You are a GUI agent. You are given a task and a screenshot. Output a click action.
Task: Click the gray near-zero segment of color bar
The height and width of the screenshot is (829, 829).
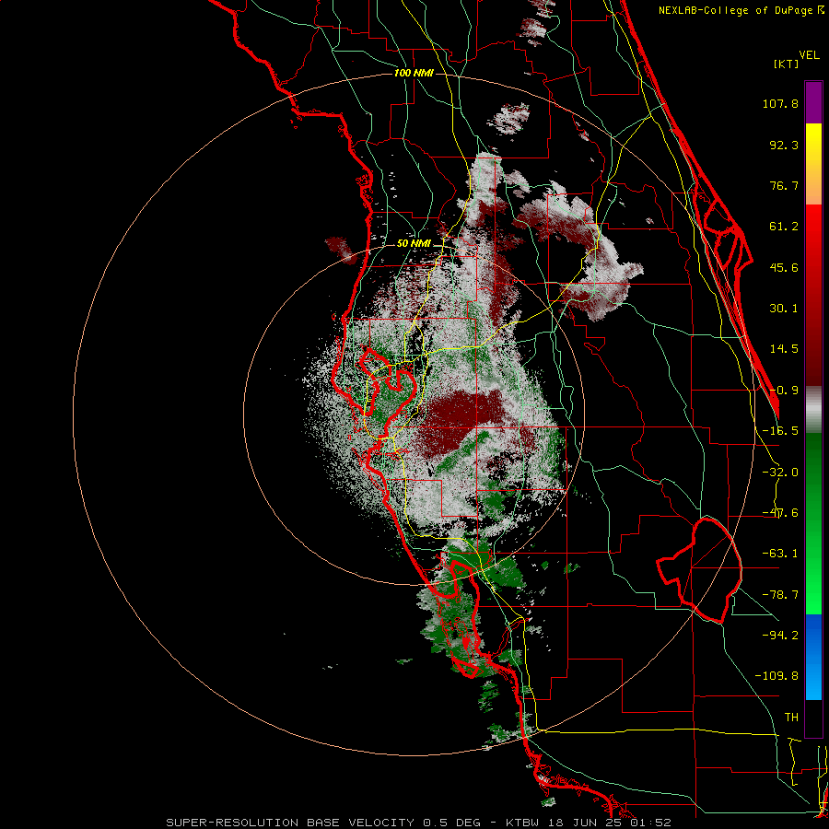click(813, 410)
